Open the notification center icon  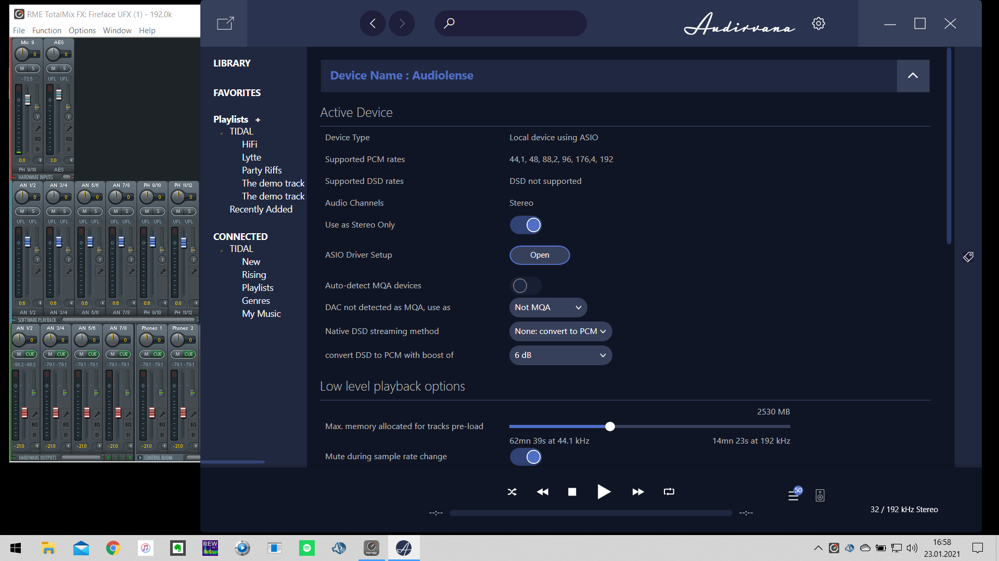(x=978, y=548)
